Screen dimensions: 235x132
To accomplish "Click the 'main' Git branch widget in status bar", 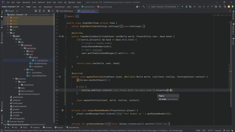I will tap(227, 131).
